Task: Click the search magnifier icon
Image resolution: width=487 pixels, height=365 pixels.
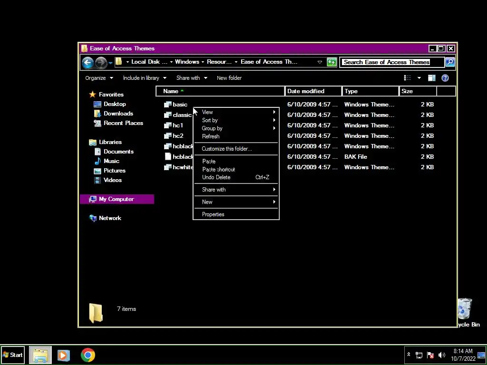Action: tap(450, 62)
